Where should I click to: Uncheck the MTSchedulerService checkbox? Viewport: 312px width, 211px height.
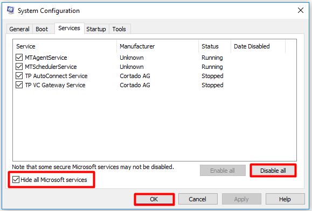19,67
